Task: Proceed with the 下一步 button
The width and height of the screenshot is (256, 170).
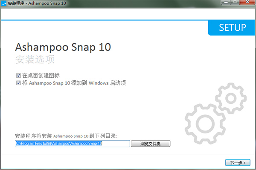Action: pyautogui.click(x=238, y=162)
